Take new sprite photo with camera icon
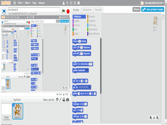The image size is (167, 125). pos(67,100)
